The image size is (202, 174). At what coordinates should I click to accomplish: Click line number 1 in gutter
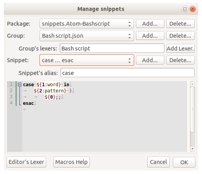[x=11, y=84]
